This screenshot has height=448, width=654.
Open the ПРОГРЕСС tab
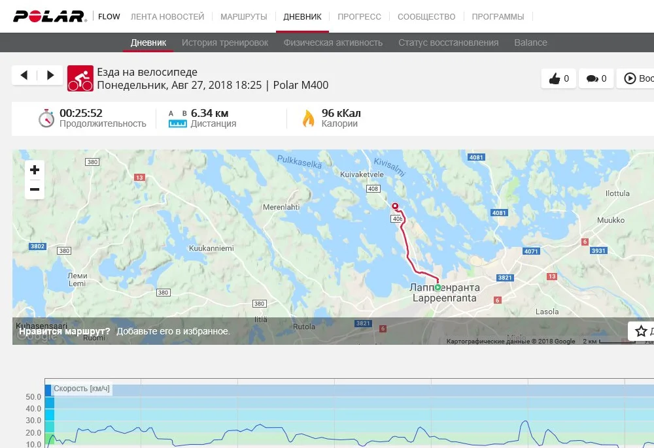pos(359,17)
